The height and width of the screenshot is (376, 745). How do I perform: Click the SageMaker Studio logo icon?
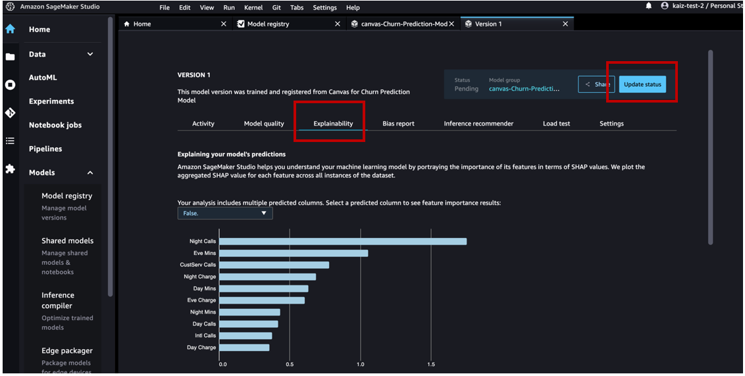(x=10, y=7)
